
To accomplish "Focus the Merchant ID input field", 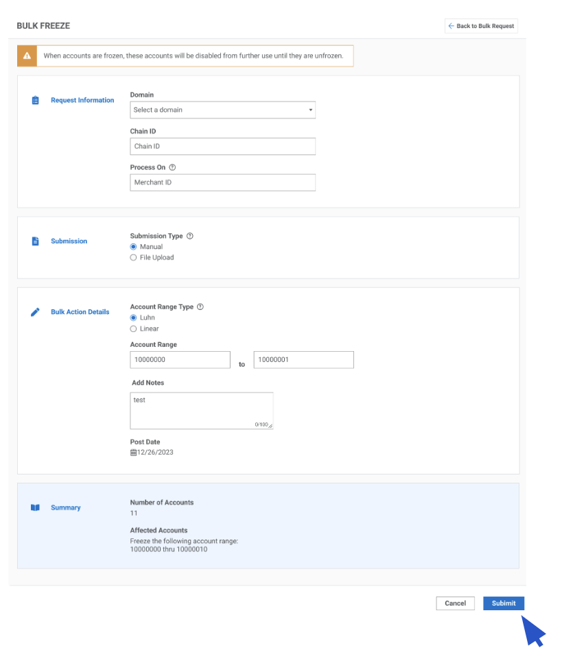I will pyautogui.click(x=222, y=182).
